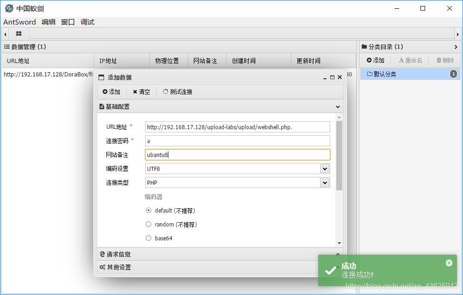Image resolution: width=463 pixels, height=295 pixels.
Task: Click the 清空 button
Action: click(142, 92)
